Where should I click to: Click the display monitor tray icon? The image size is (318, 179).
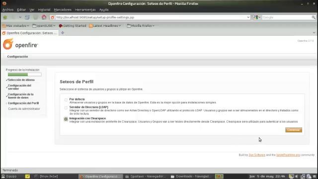291,177
